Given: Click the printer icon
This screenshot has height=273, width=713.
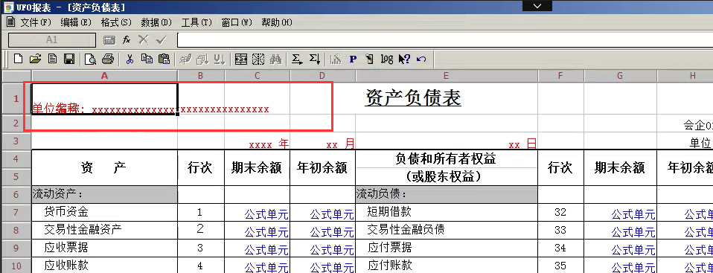Looking at the screenshot, I should click(107, 59).
